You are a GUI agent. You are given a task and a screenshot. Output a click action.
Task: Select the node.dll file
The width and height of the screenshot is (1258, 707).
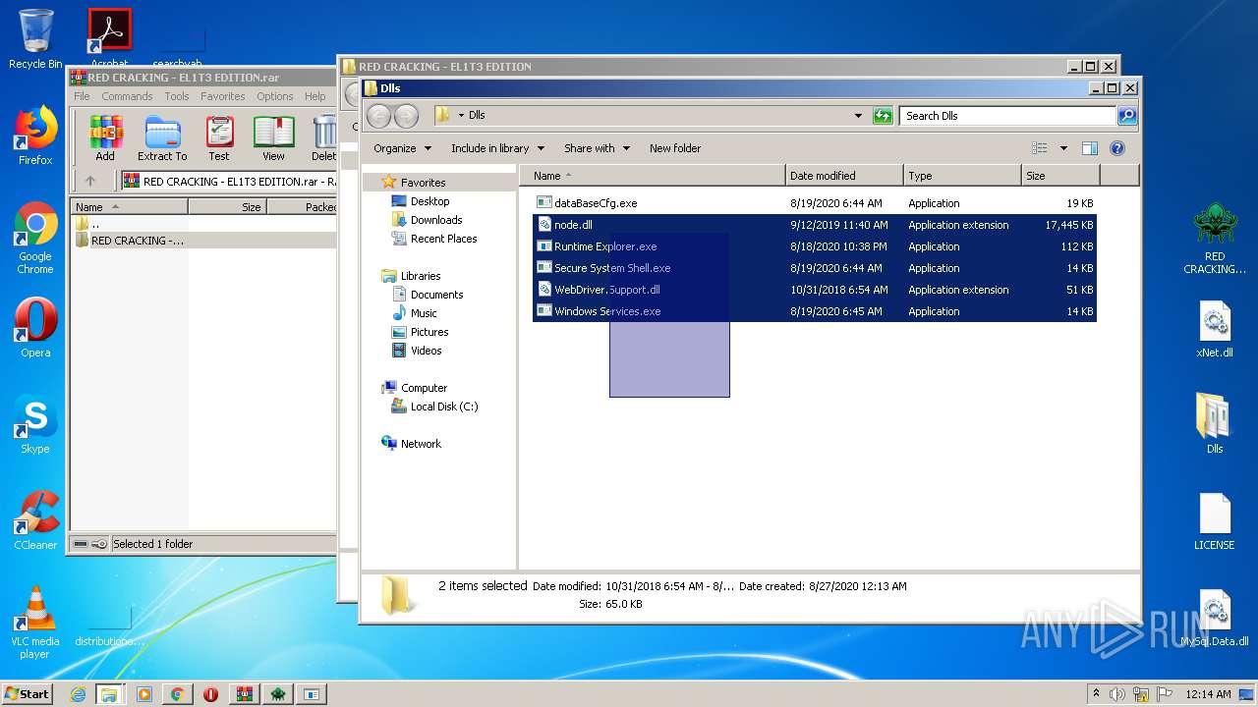click(x=815, y=225)
